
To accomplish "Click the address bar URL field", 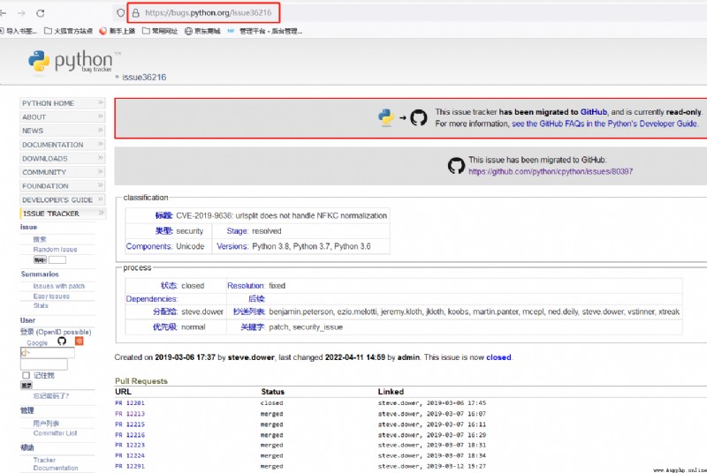I will [x=209, y=13].
